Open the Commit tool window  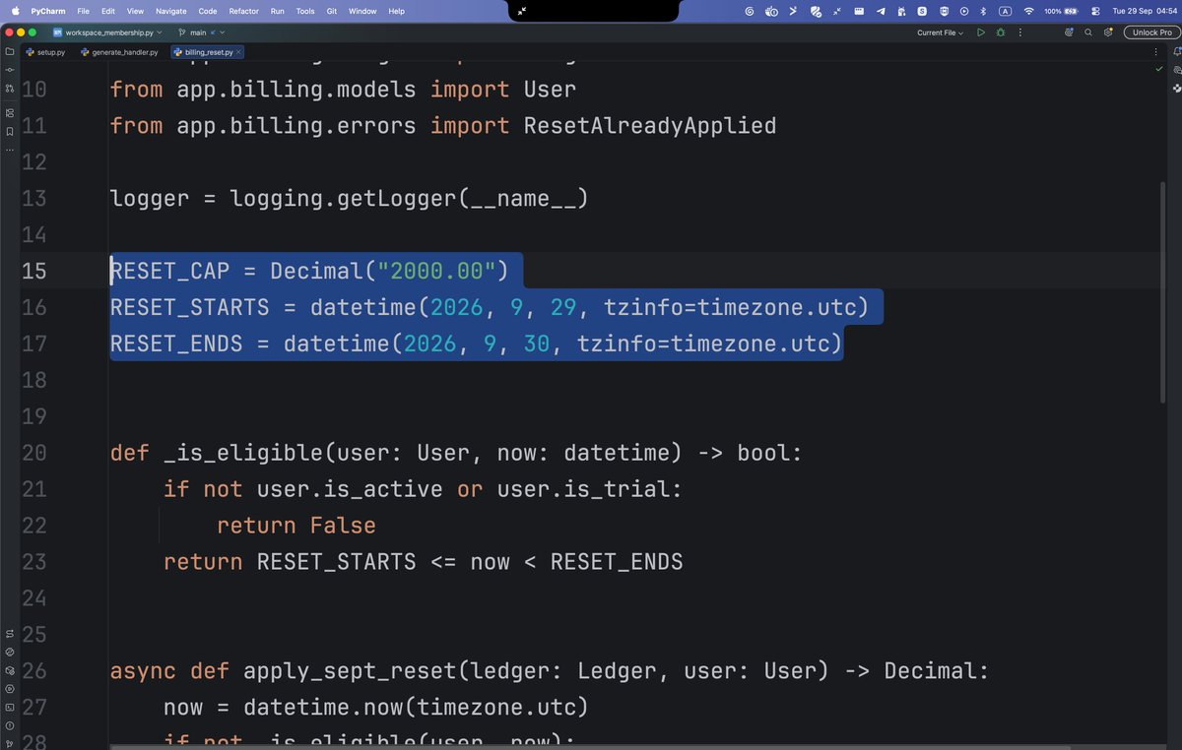tap(10, 71)
